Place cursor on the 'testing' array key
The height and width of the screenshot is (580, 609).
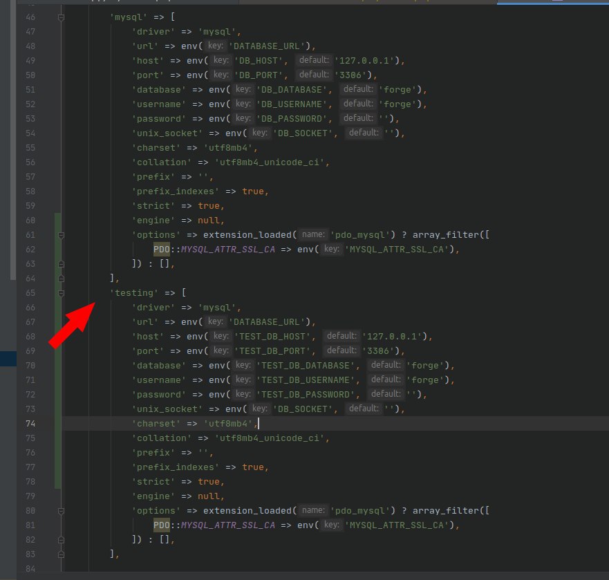click(x=134, y=293)
